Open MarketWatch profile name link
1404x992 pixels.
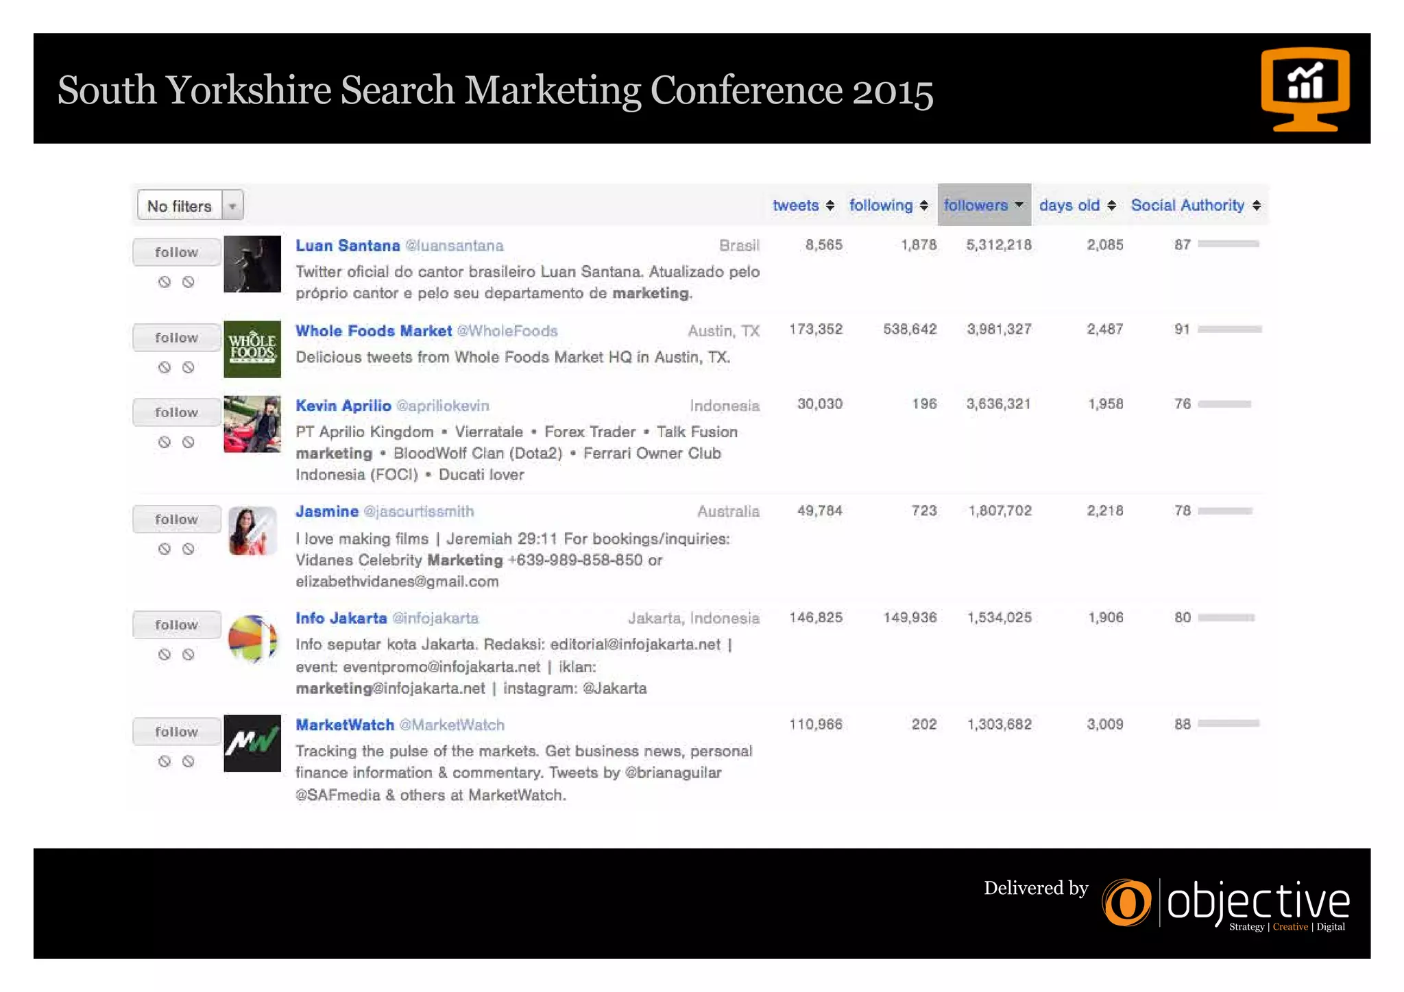(345, 725)
